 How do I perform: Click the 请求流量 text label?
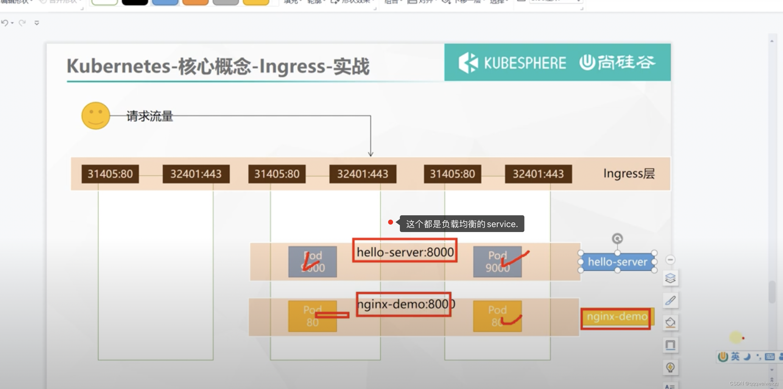(x=150, y=116)
